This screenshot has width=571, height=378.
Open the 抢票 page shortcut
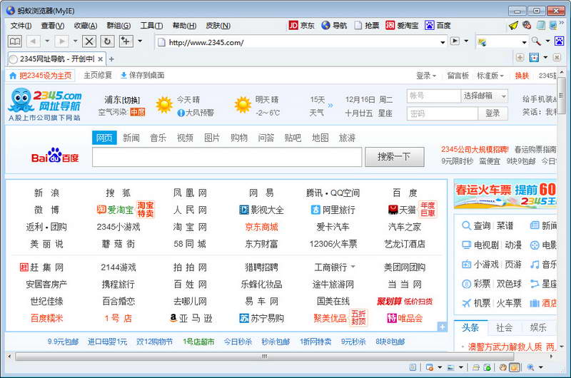367,26
